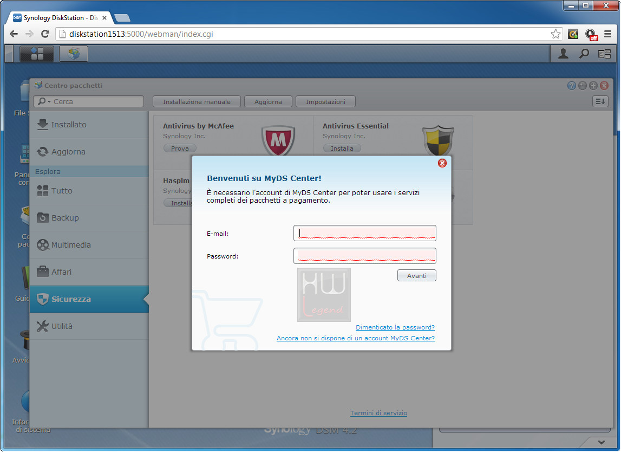
Task: Click the Utilità tools icon
Action: click(42, 326)
